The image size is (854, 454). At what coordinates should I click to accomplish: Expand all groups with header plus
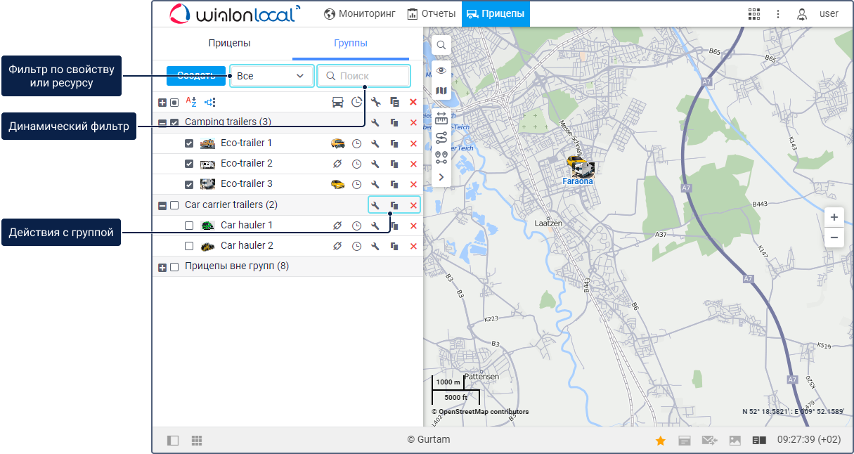[162, 103]
